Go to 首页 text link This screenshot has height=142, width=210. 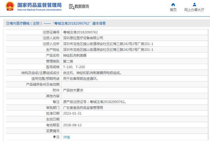[173, 10]
